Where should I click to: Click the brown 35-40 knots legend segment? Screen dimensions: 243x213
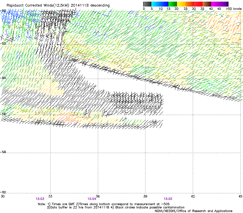click(207, 4)
